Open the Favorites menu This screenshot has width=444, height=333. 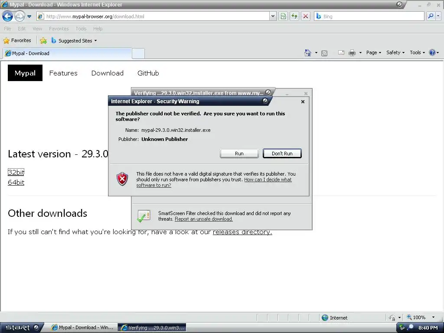point(59,29)
